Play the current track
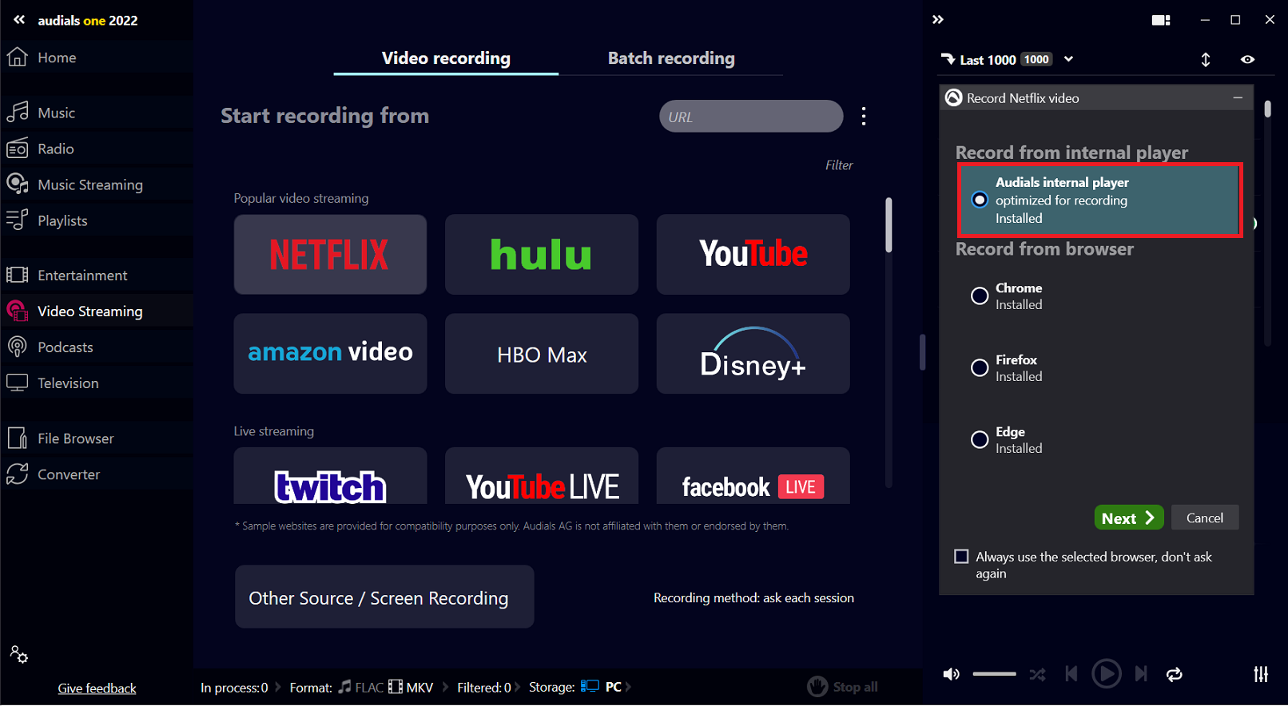The width and height of the screenshot is (1288, 706). coord(1106,674)
